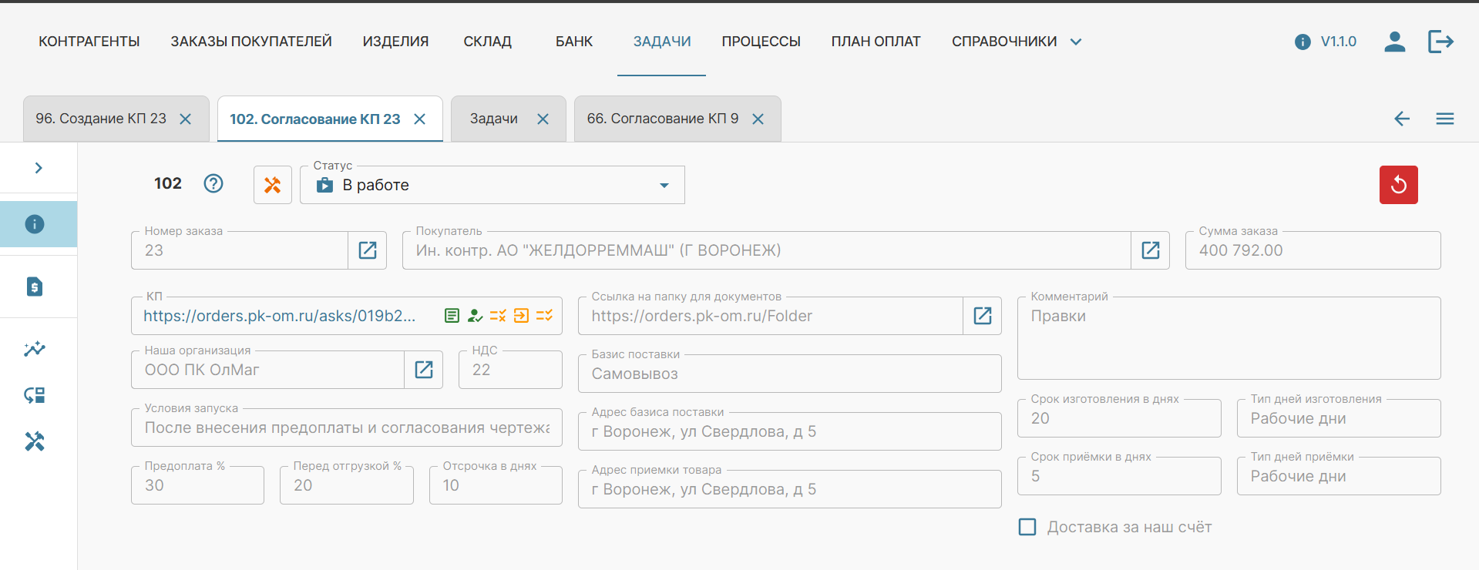Expand the left sidebar chevron
This screenshot has width=1479, height=570.
pyautogui.click(x=39, y=168)
